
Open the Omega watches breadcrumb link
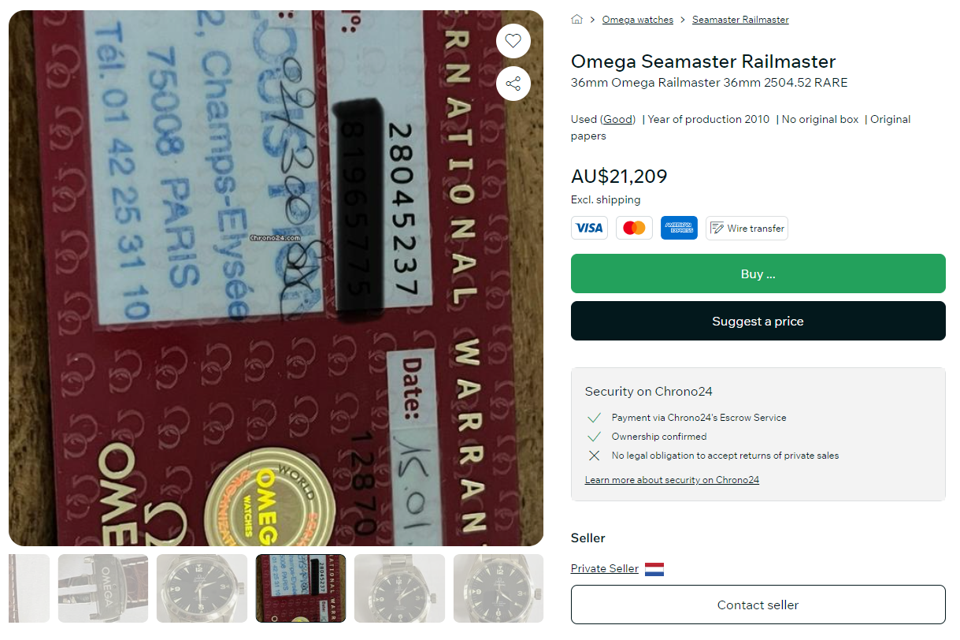coord(638,20)
